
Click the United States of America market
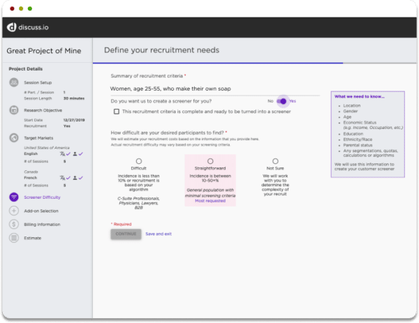pyautogui.click(x=47, y=148)
